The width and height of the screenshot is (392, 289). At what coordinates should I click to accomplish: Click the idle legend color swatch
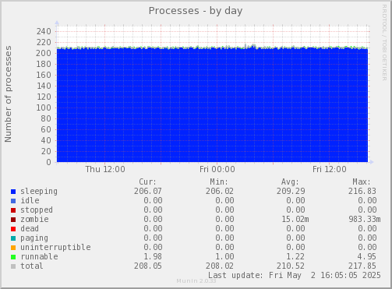coord(13,201)
